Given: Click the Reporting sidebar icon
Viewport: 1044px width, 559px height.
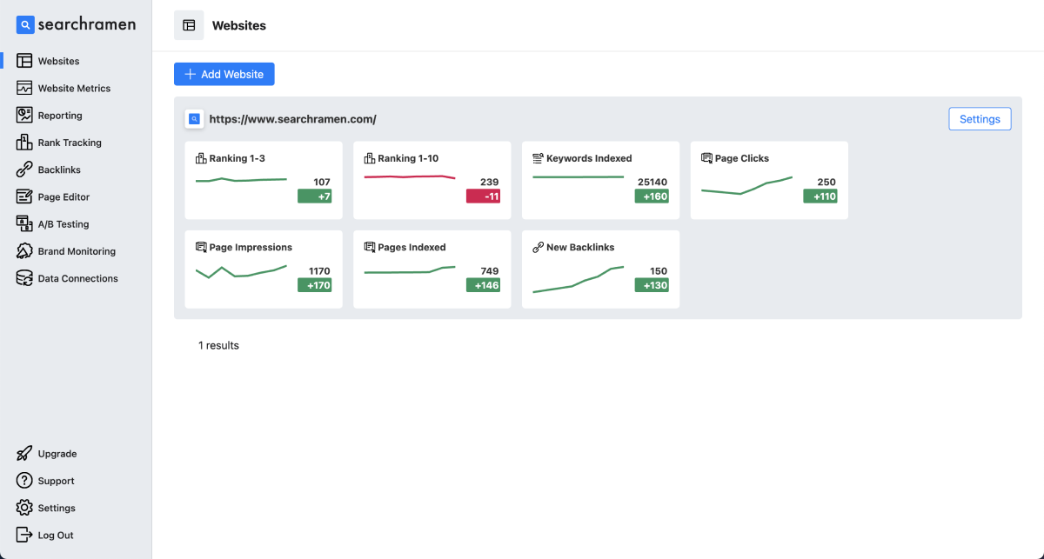Looking at the screenshot, I should click(24, 116).
